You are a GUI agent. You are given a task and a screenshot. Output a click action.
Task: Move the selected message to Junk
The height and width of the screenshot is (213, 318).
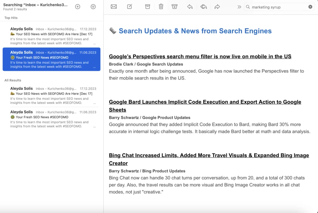tap(175, 7)
